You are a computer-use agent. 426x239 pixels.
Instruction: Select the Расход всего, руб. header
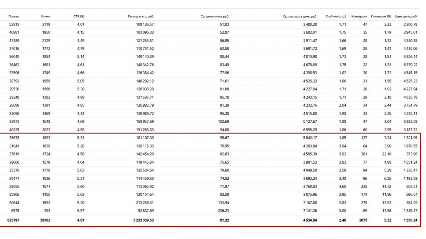click(141, 16)
